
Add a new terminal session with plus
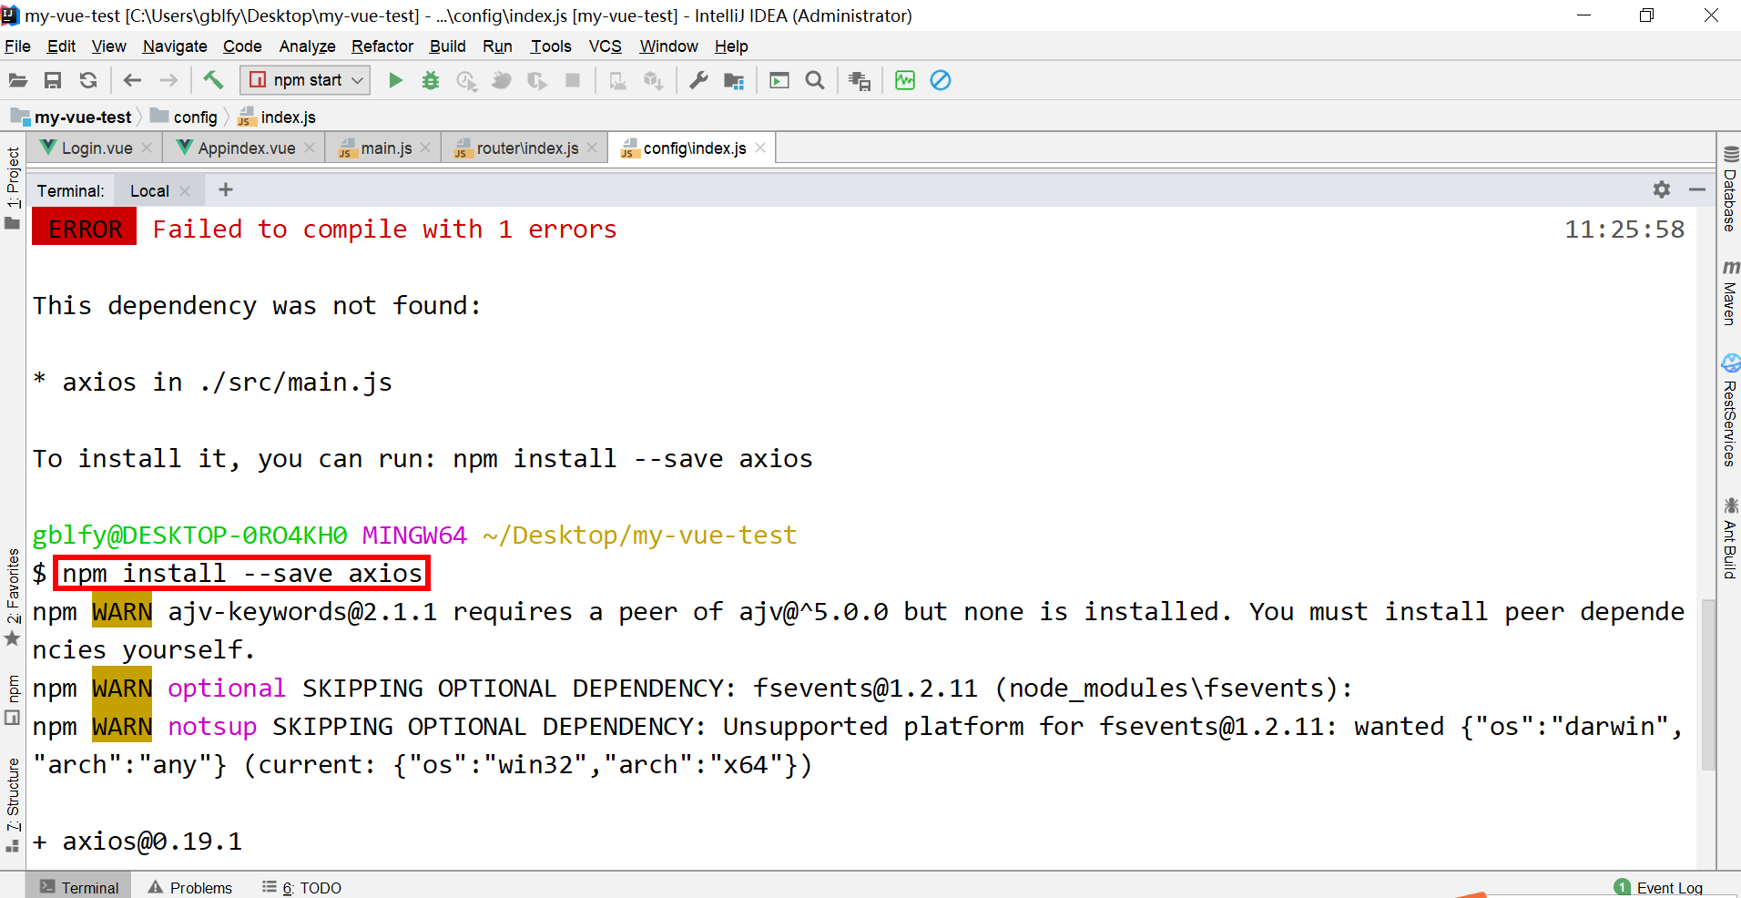[x=226, y=189]
